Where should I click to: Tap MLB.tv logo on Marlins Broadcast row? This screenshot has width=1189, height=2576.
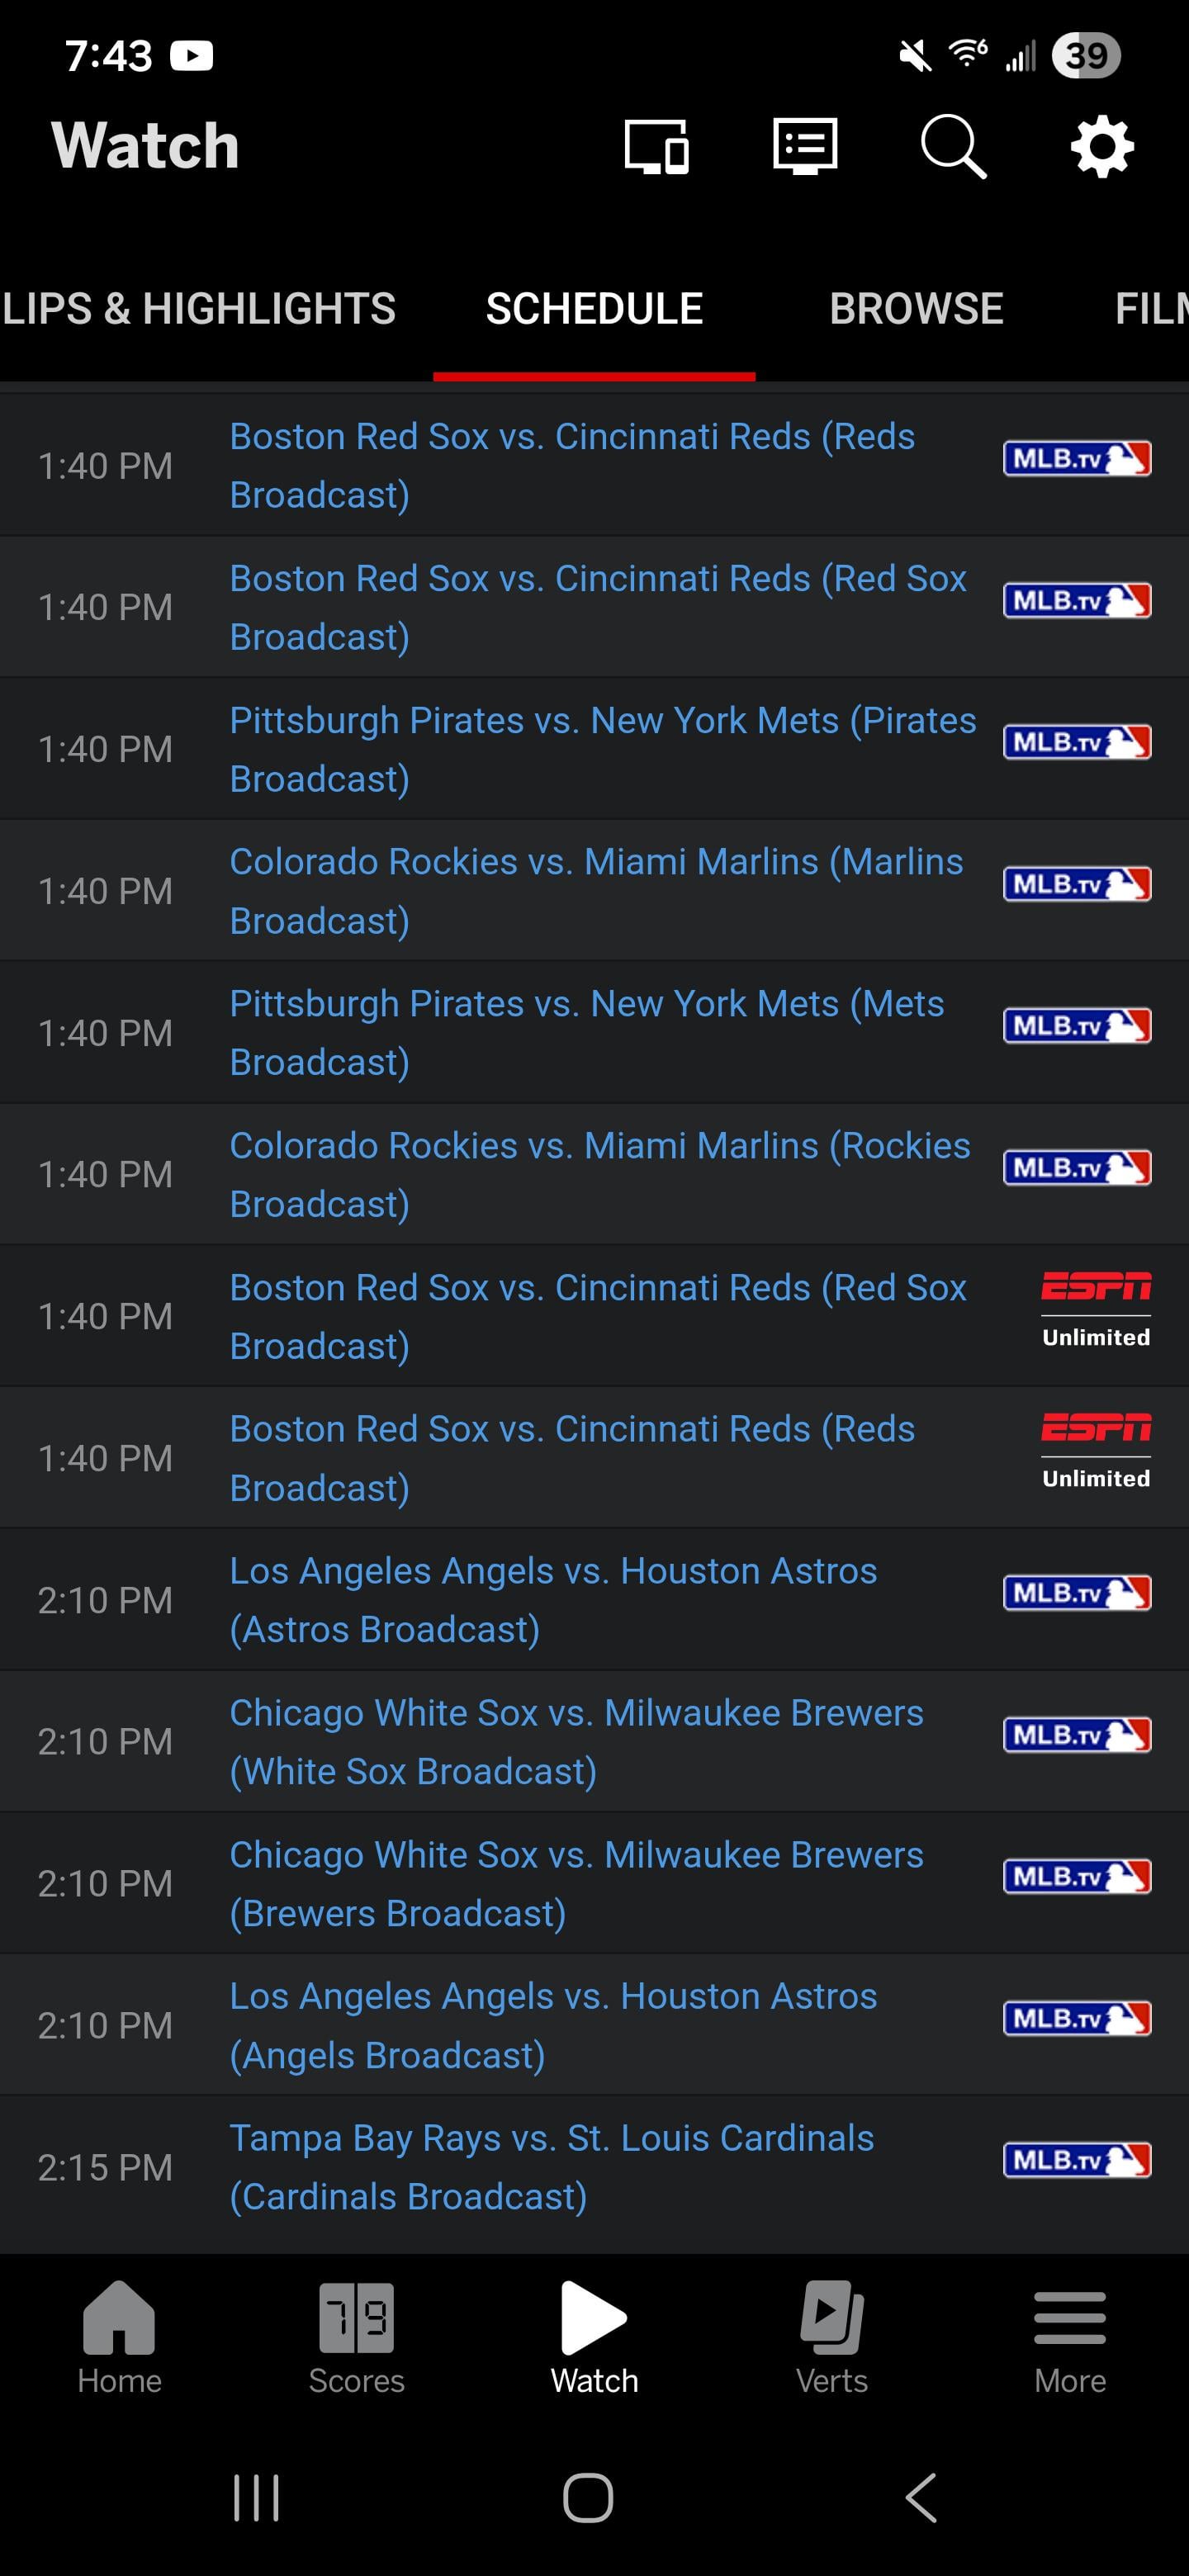click(x=1077, y=885)
